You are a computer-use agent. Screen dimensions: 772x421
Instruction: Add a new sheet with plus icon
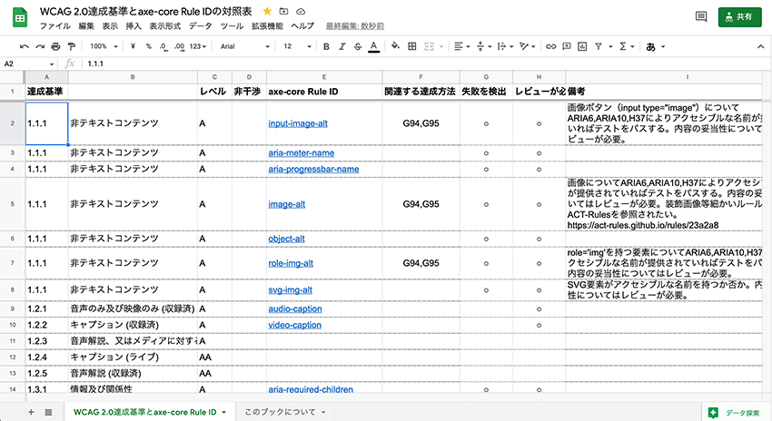(31, 412)
